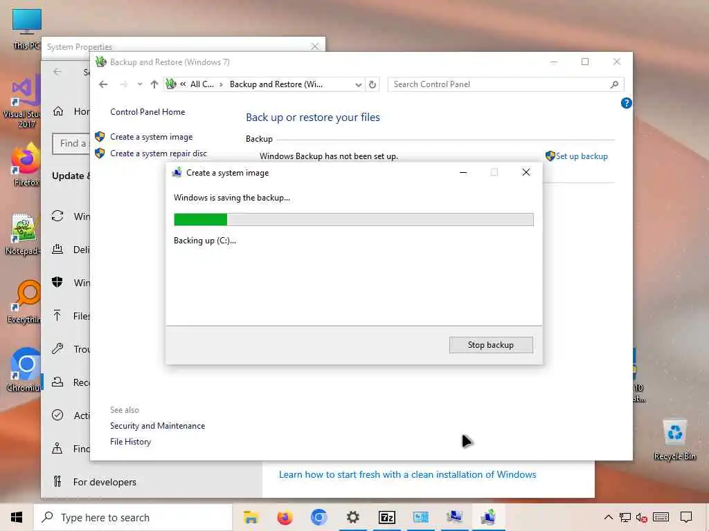The height and width of the screenshot is (531, 709).
Task: Open Firefox desktop shortcut
Action: (26, 165)
